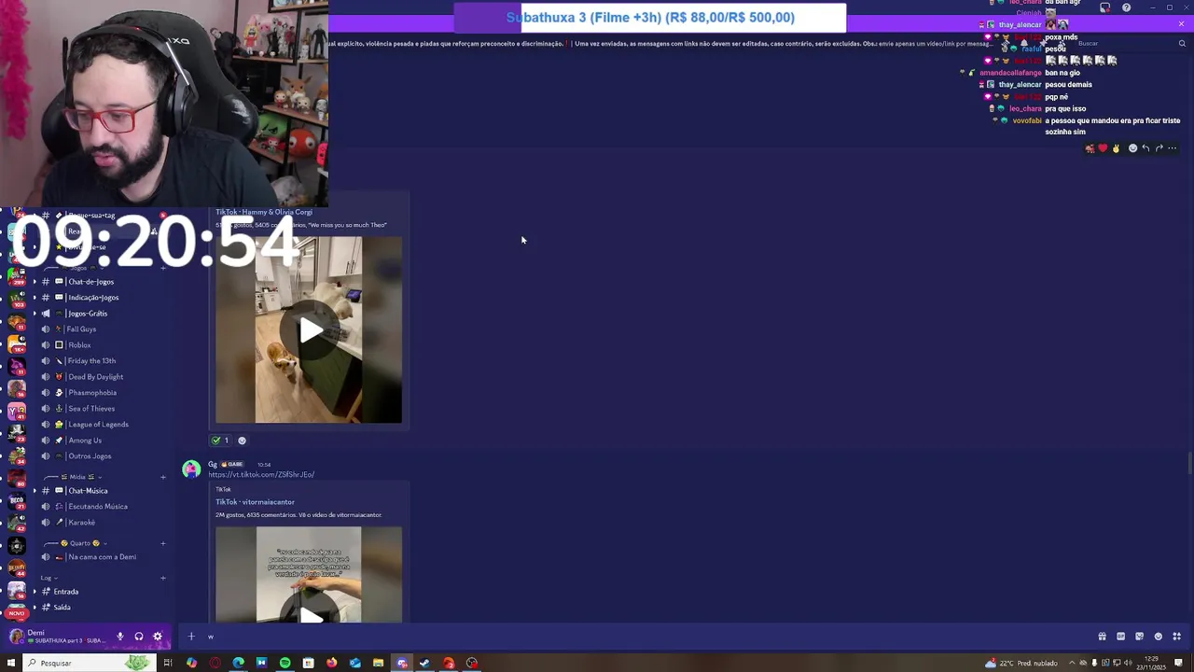
Task: Open Chat-de-Jogos channel
Action: pyautogui.click(x=90, y=282)
